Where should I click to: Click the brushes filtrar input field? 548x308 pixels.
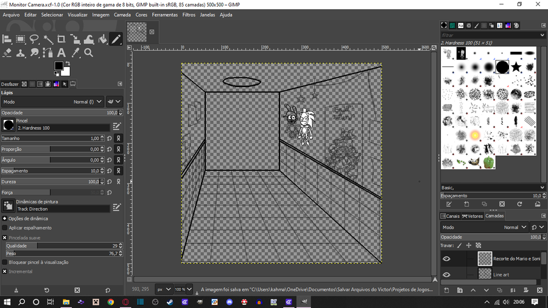tap(490, 35)
